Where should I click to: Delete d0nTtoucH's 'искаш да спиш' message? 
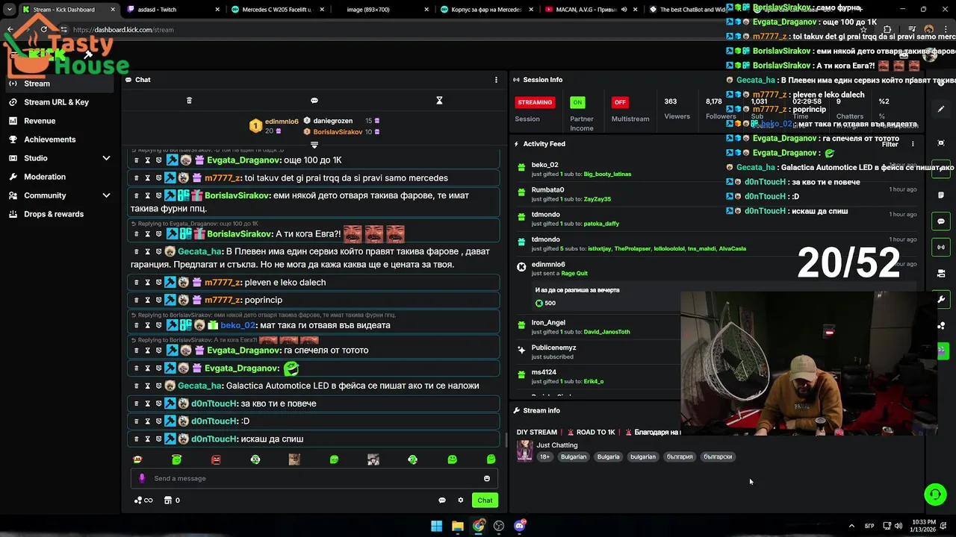(x=137, y=439)
